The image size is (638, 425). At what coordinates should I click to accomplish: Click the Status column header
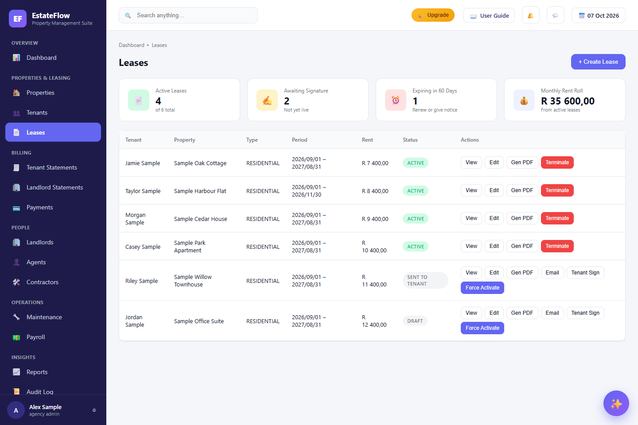[410, 140]
